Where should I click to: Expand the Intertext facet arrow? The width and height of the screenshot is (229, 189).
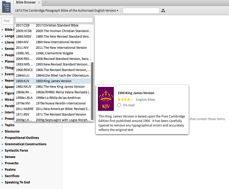click(2, 112)
